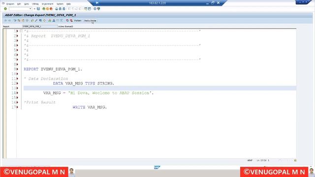315x177 pixels.
Task: Click the green Enter checkmark icon
Action: (5, 9)
